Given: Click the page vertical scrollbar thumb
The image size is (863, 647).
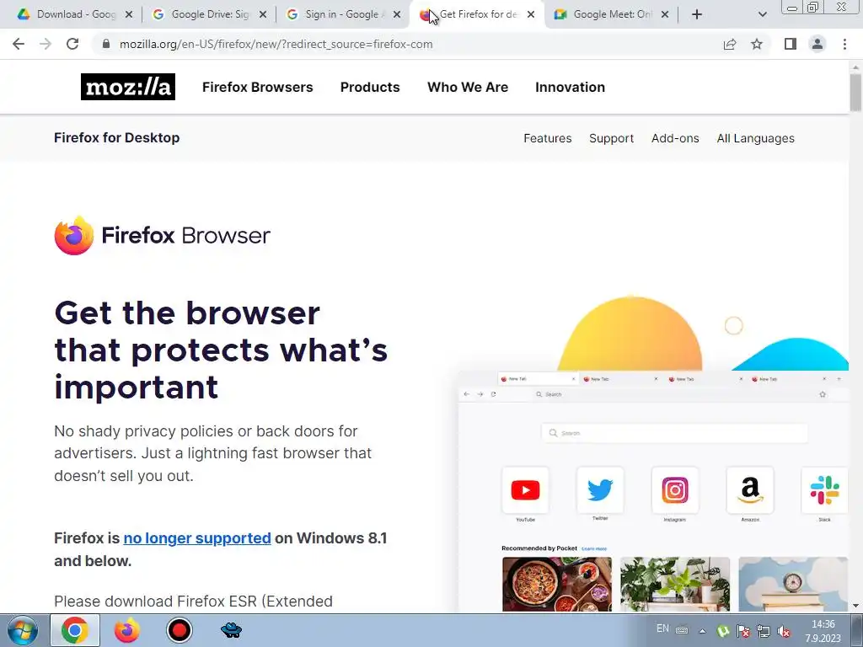Looking at the screenshot, I should pyautogui.click(x=856, y=93).
